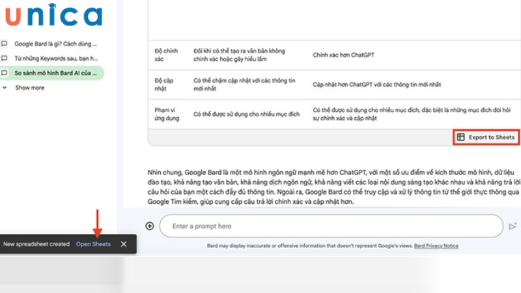This screenshot has width=521, height=293.
Task: Click 'Có thể được sử dụng cho nhiều mục đích' cell
Action: pos(246,114)
